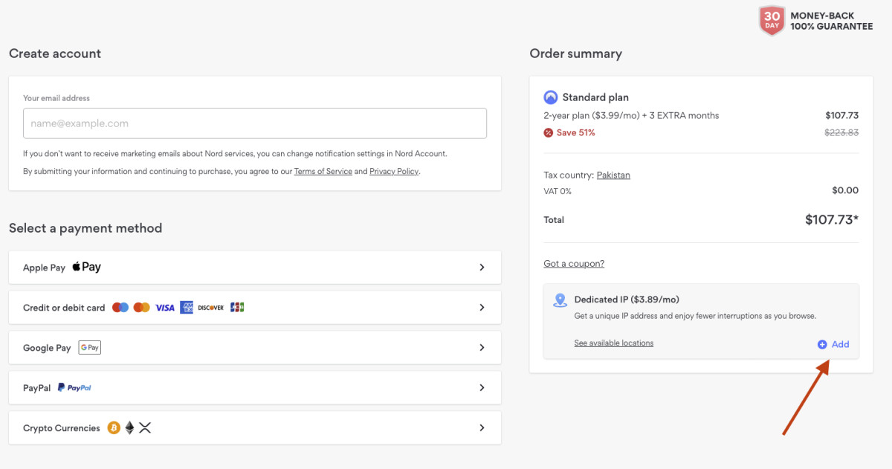Click the Ethereum icon

129,427
